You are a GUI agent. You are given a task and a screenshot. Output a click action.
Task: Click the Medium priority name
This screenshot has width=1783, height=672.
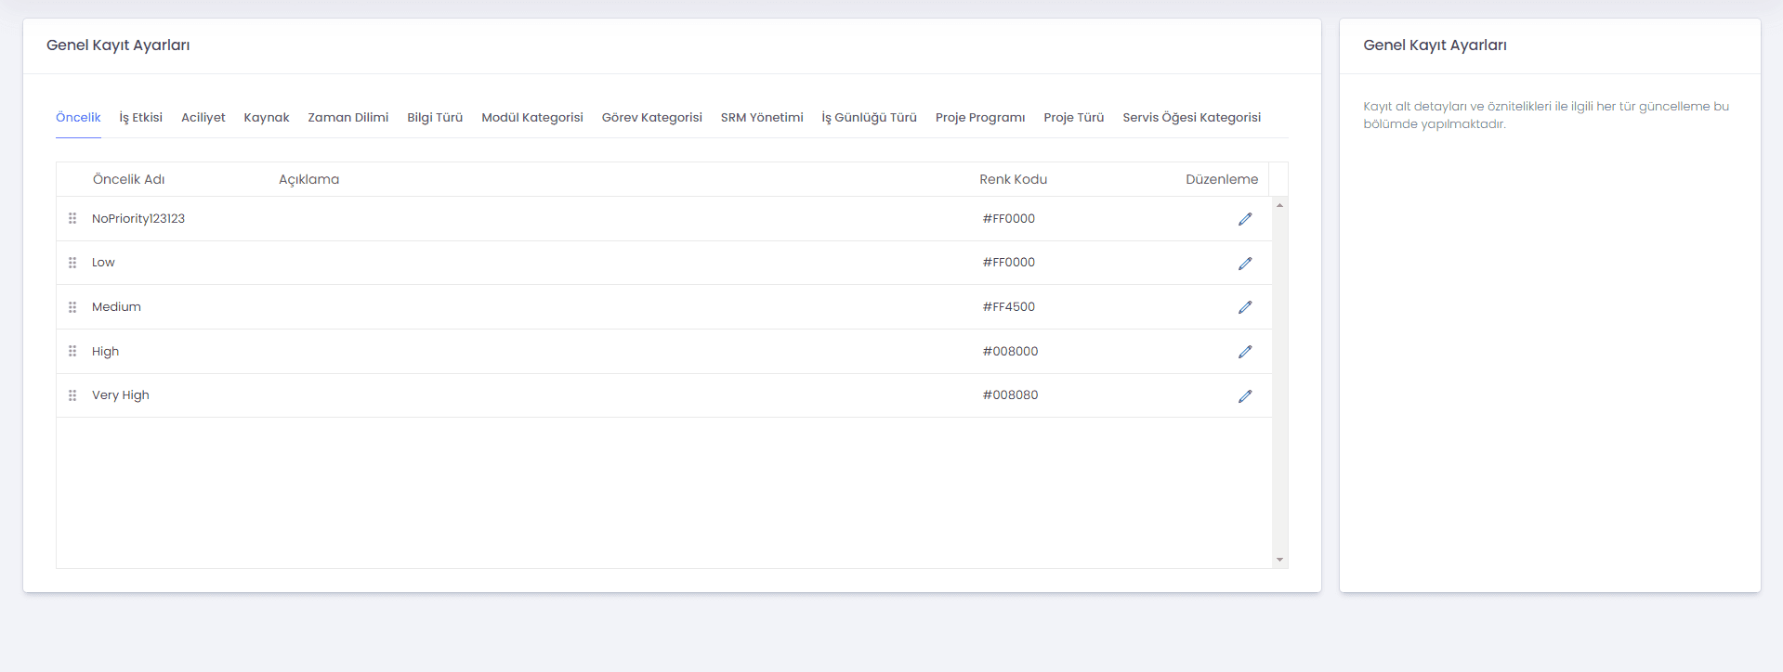point(116,307)
